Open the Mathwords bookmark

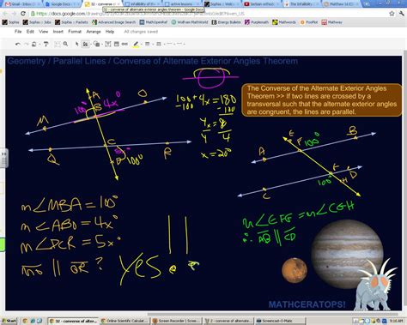click(284, 22)
